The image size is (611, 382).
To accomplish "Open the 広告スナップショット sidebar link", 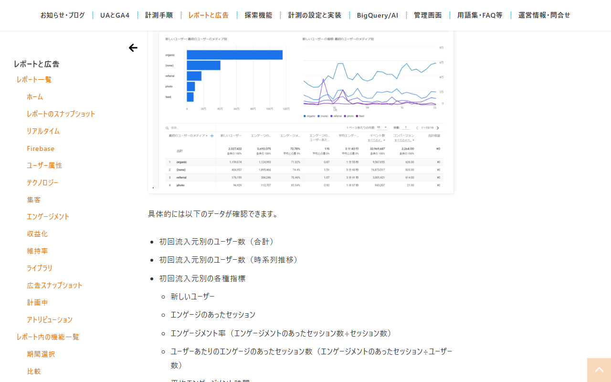I will [x=55, y=285].
